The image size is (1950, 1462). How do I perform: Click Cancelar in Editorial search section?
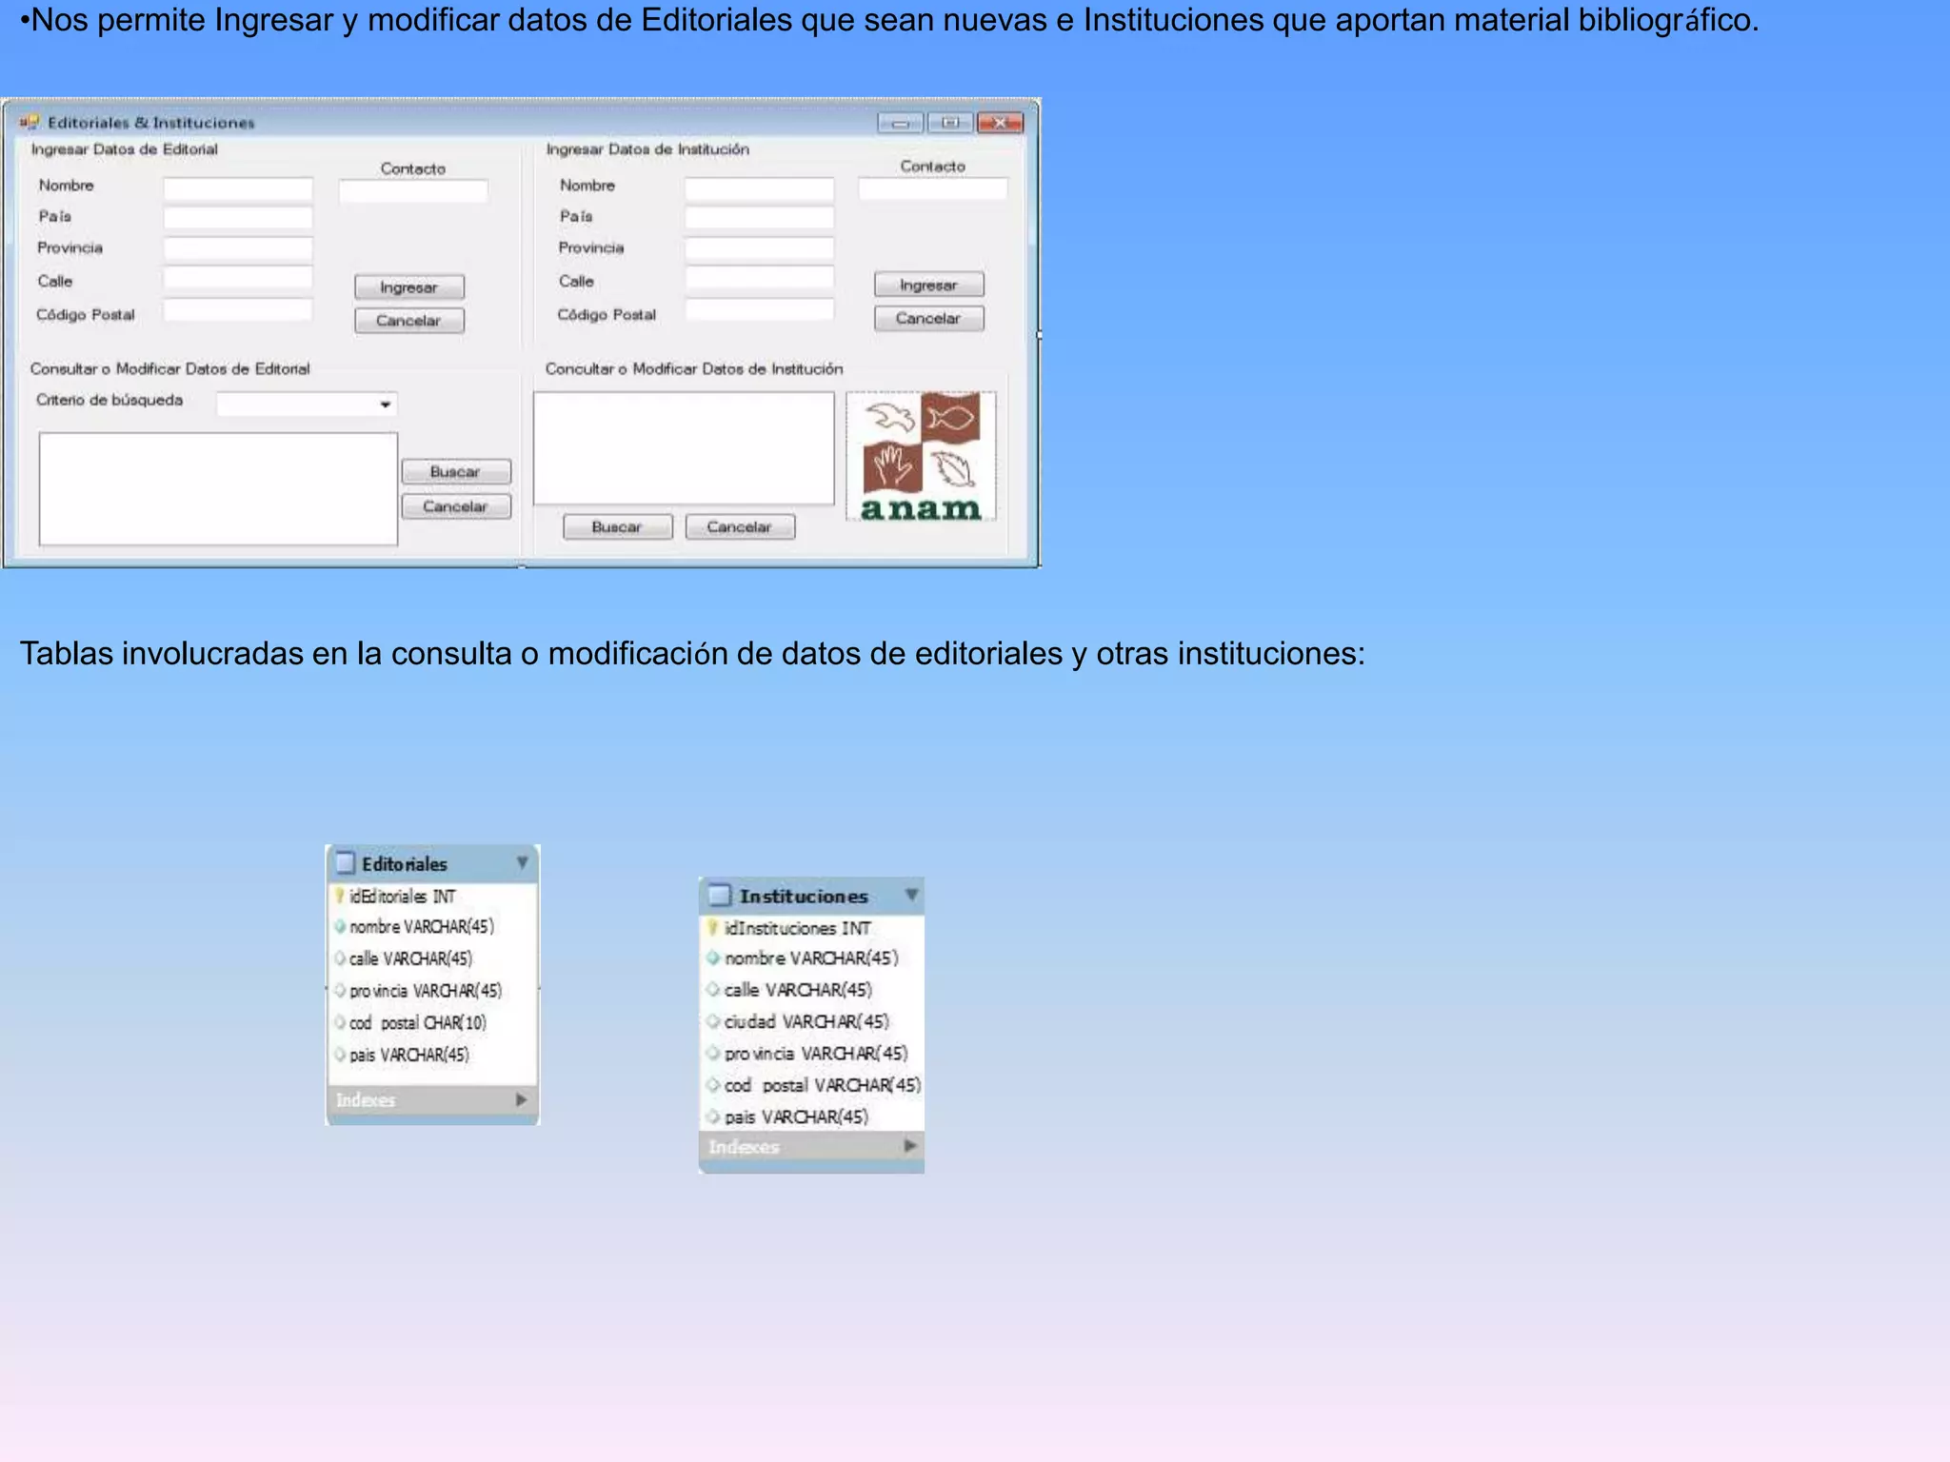click(456, 506)
